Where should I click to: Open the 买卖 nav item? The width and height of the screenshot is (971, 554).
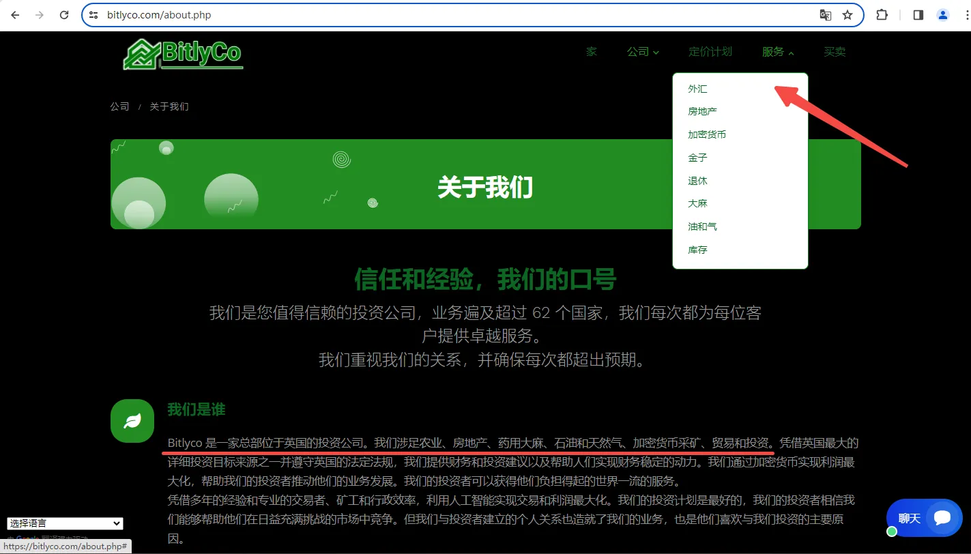click(x=835, y=52)
